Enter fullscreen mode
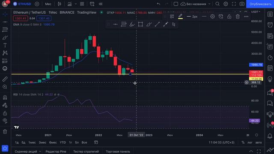The image size is (274, 154). click(x=234, y=4)
